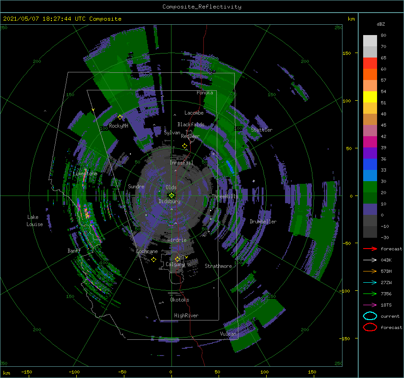Click the Ponoka city label
Image resolution: width=404 pixels, height=378 pixels.
(205, 93)
